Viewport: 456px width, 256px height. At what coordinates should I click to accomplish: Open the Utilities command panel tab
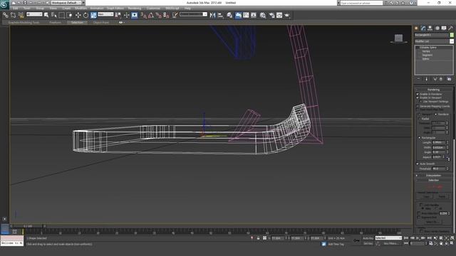pyautogui.click(x=450, y=28)
